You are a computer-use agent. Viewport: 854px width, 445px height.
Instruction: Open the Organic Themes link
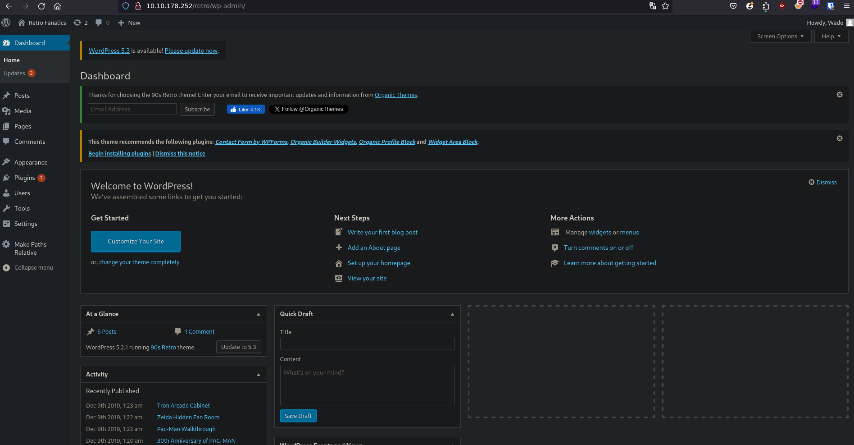pos(396,95)
